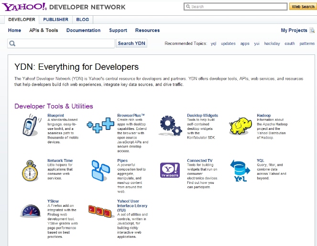This screenshot has width=317, height=246.
Task: Open the Resources menu item
Action: click(147, 30)
